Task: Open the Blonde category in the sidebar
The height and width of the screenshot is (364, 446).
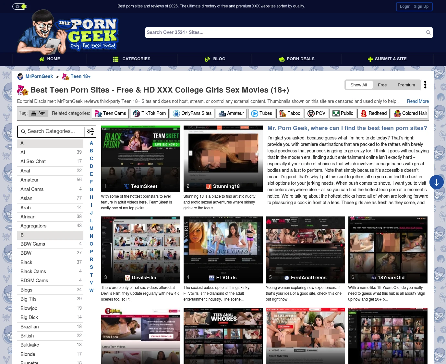Action: (x=50, y=354)
